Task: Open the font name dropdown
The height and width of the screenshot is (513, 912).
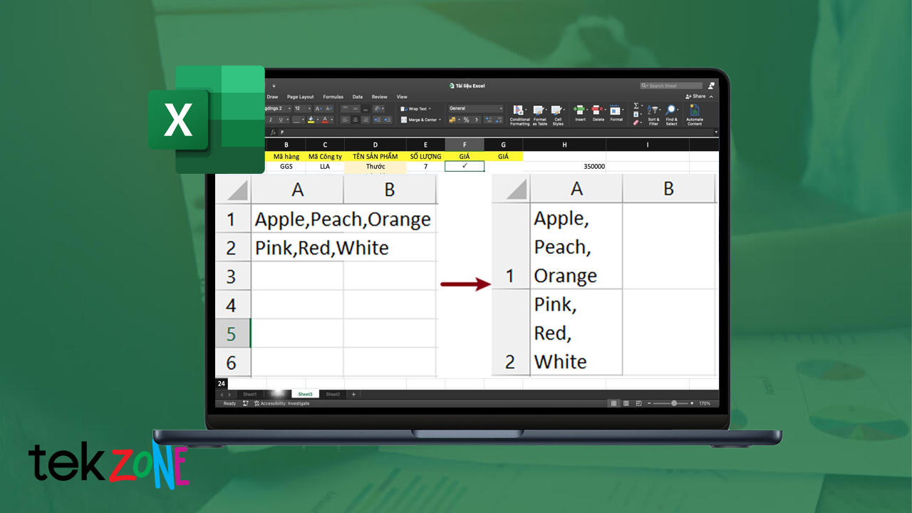Action: 289,108
